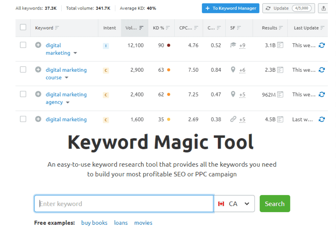Click the Average KD 40% summary
The image size is (336, 242).
(x=138, y=8)
